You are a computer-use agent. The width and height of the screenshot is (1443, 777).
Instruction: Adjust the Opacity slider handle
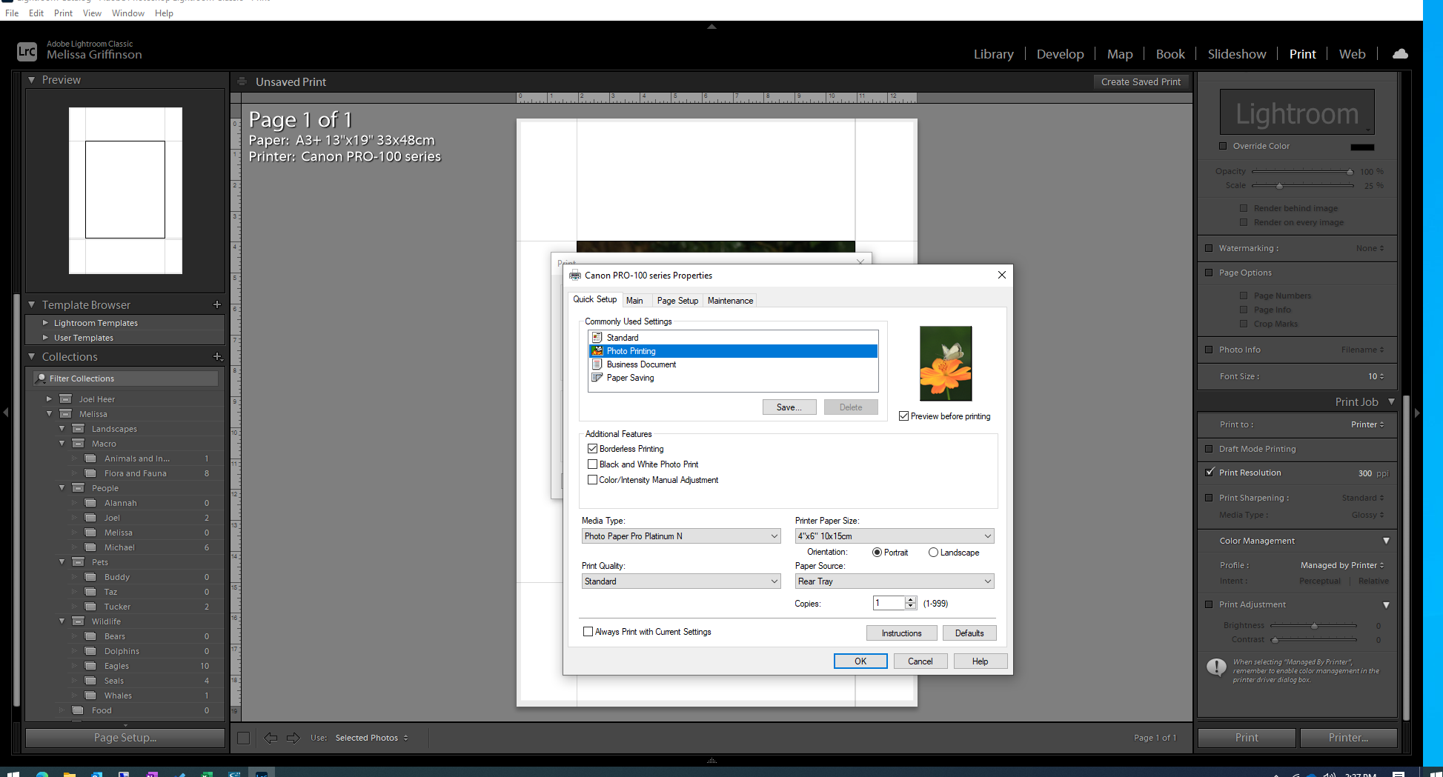(x=1350, y=172)
